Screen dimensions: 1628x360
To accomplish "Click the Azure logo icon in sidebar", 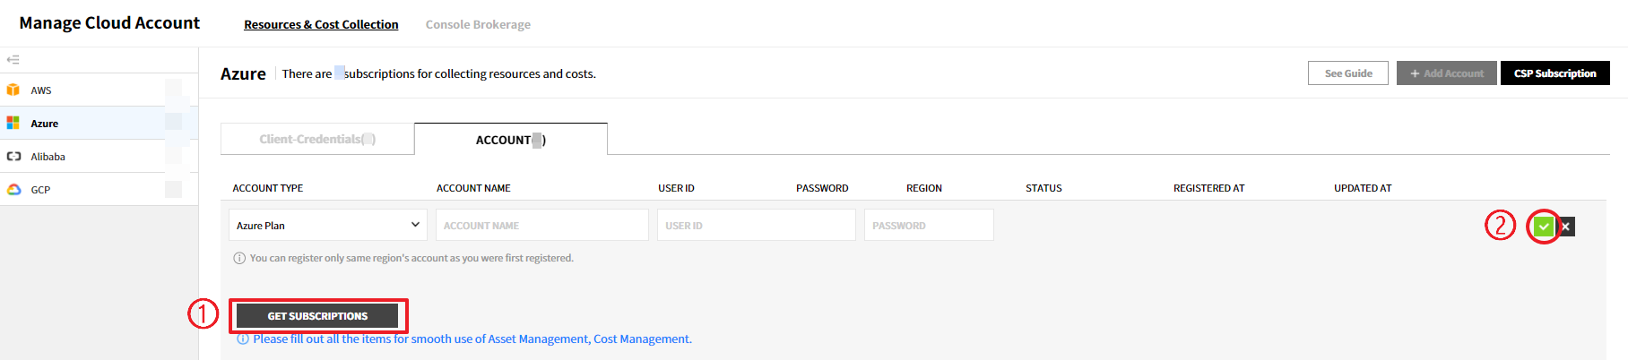I will [13, 123].
